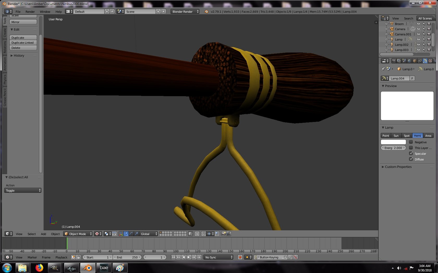Open the File menu

point(18,11)
